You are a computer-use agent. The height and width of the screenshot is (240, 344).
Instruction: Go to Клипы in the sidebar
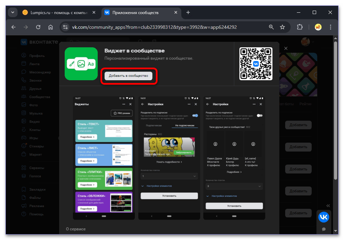31,130
